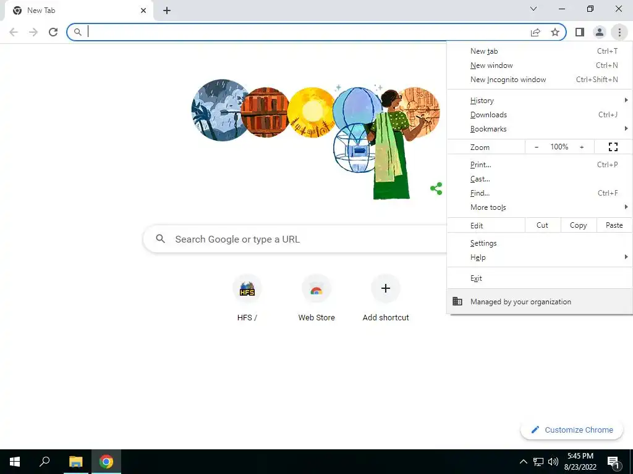
Task: Open a new tab with the plus button
Action: coord(167,10)
